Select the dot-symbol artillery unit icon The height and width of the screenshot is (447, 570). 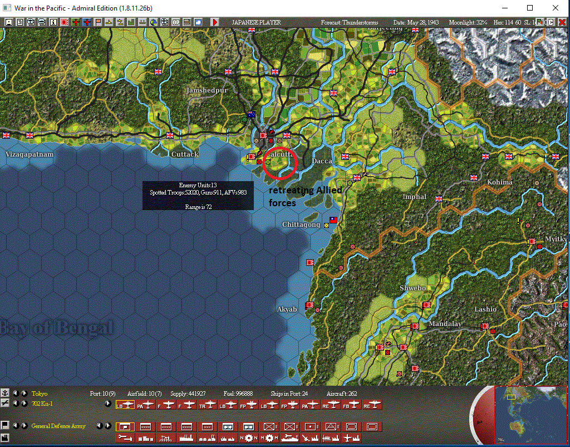[x=309, y=426]
